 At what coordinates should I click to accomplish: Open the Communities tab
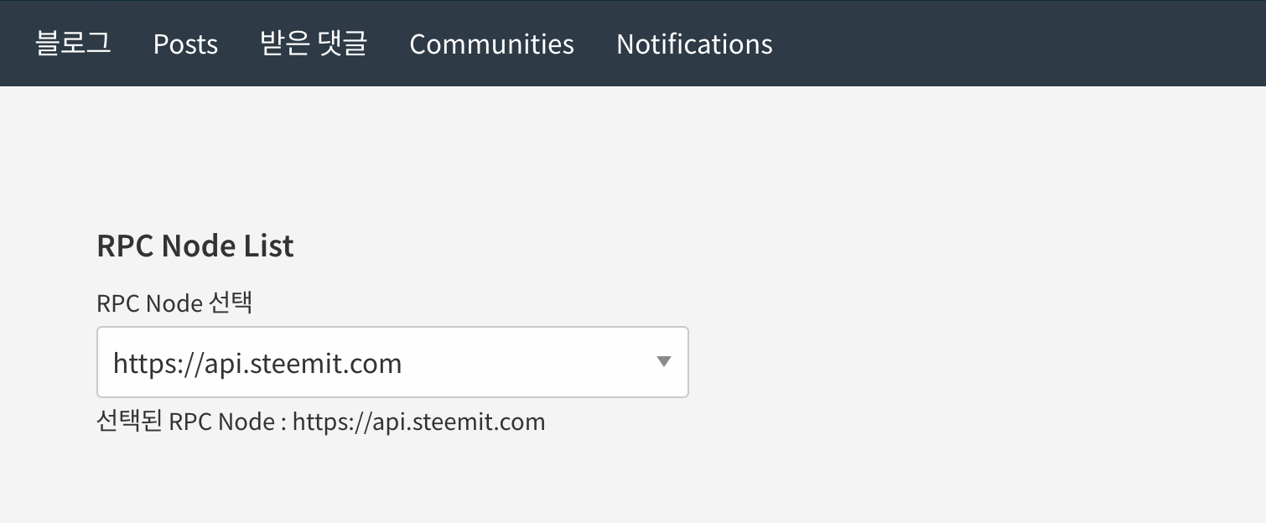[x=491, y=44]
